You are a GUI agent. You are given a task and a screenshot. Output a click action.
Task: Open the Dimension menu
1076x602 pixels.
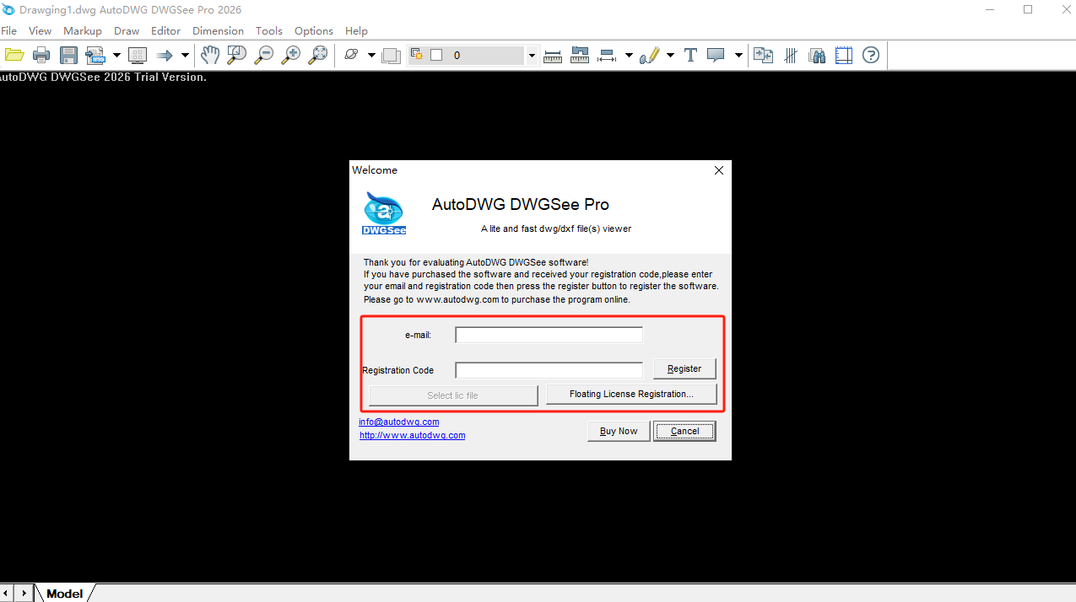tap(218, 30)
